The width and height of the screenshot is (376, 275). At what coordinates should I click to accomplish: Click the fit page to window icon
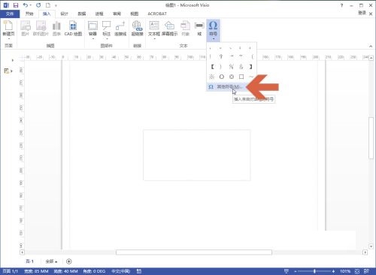click(x=357, y=271)
